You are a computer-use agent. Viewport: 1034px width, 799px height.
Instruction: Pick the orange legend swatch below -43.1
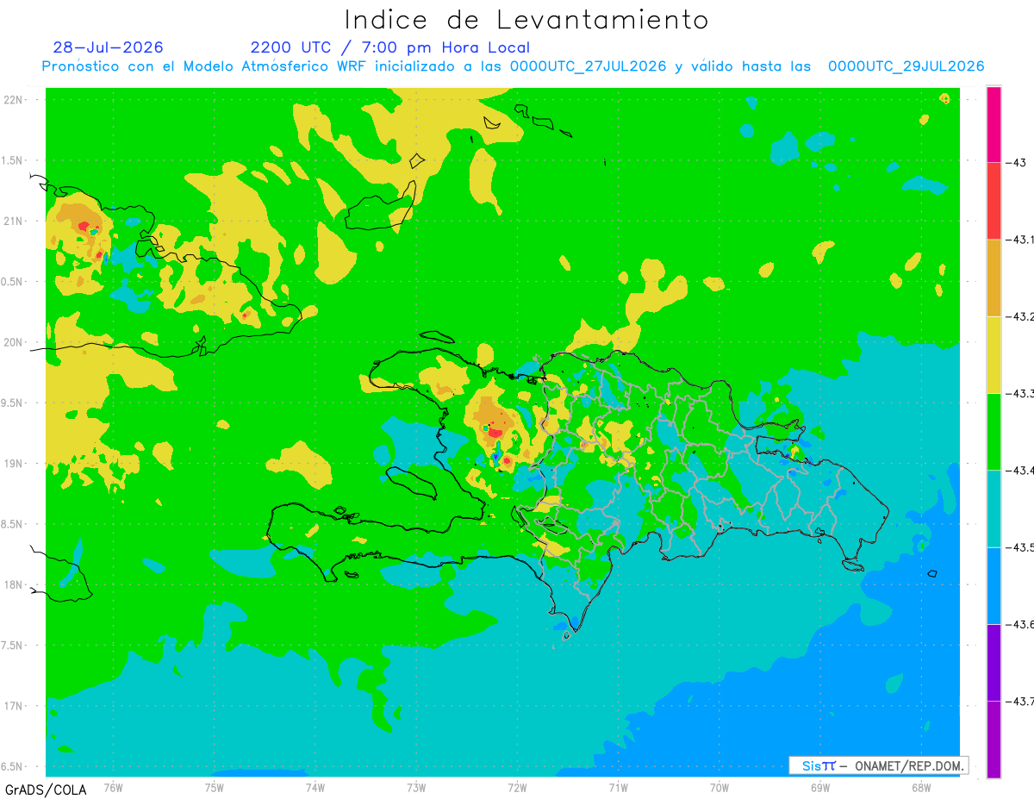(x=994, y=278)
